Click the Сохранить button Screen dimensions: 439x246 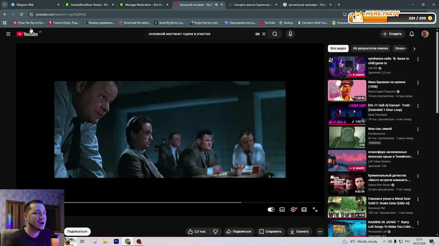click(271, 231)
